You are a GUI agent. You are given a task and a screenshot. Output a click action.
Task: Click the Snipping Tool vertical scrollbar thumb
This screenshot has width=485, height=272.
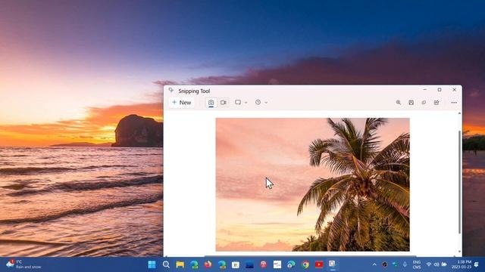[459, 182]
